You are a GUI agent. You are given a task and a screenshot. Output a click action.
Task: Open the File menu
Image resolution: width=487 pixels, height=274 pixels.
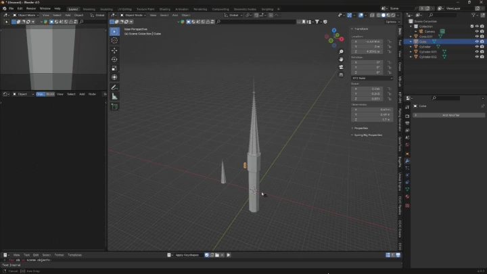click(11, 9)
